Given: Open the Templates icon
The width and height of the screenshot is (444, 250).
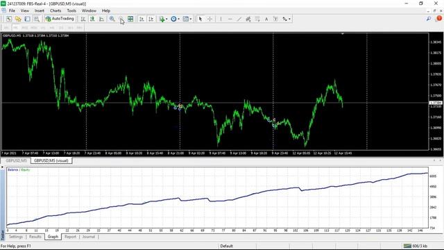Looking at the screenshot, I should (x=185, y=19).
